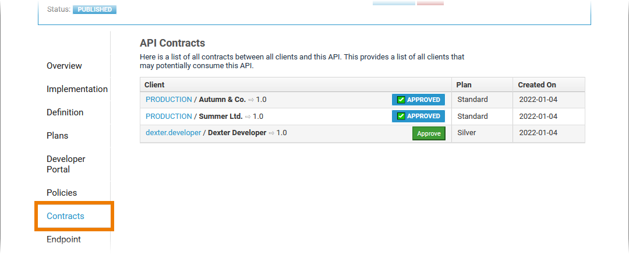
Task: Select the Contracts sidebar item
Action: click(65, 216)
